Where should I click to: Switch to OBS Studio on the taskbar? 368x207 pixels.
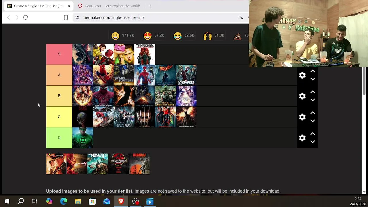(x=135, y=202)
